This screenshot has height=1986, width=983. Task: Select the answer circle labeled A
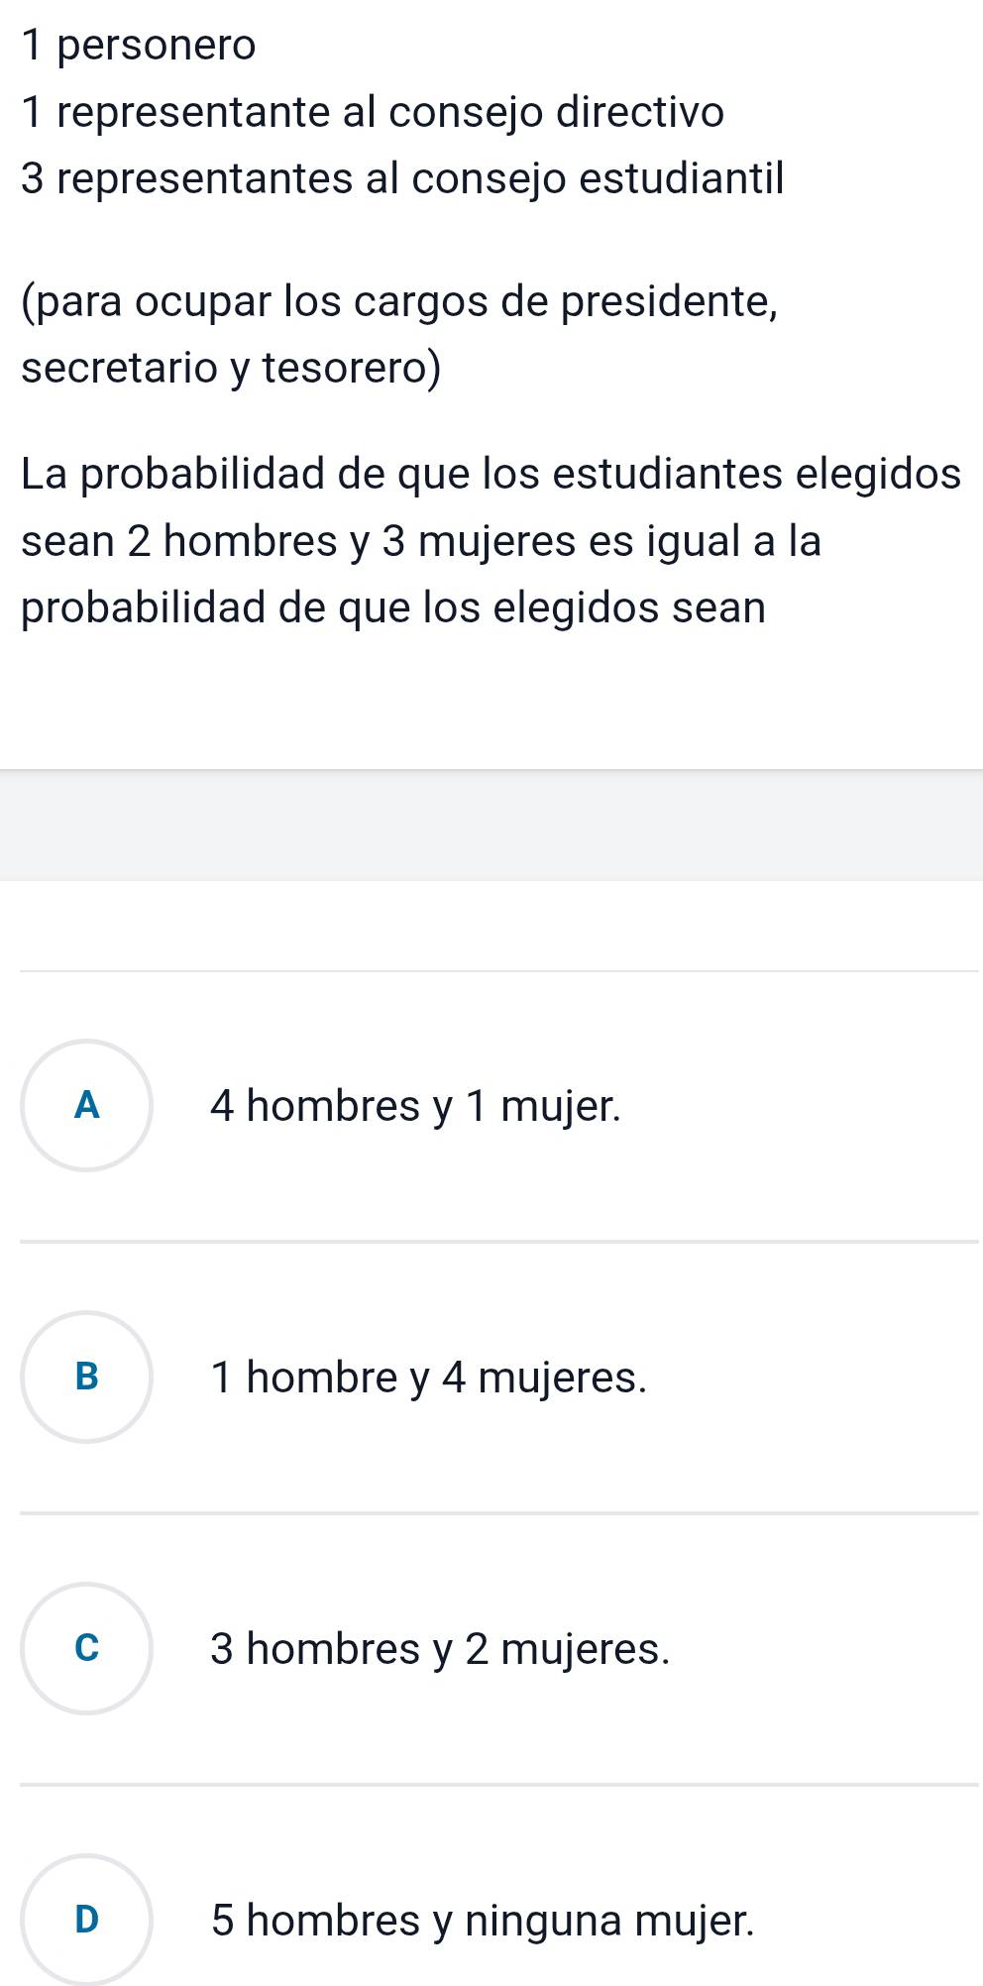coord(87,1105)
